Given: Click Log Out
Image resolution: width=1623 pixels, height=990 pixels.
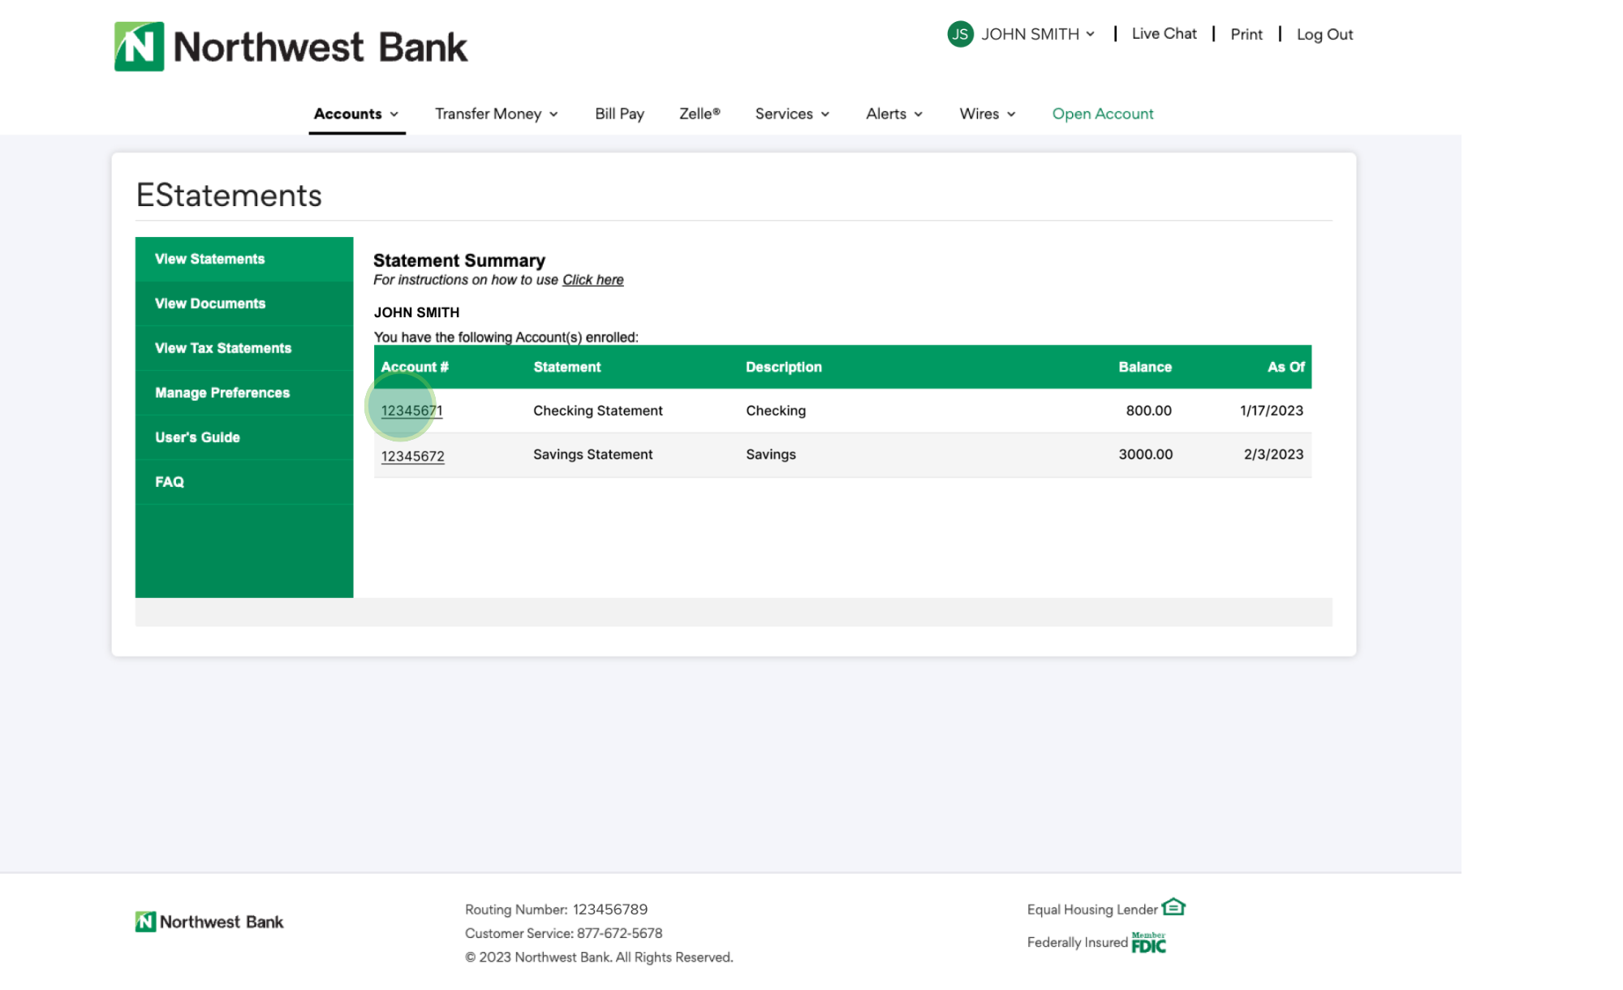Looking at the screenshot, I should (1324, 34).
